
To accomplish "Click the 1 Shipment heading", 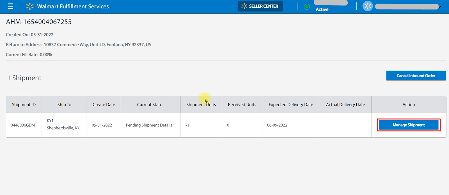I will coord(24,78).
